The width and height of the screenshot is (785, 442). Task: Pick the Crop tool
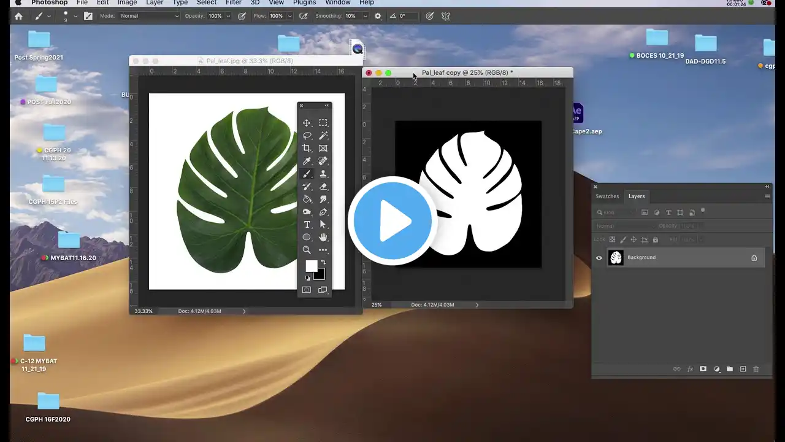(x=307, y=149)
